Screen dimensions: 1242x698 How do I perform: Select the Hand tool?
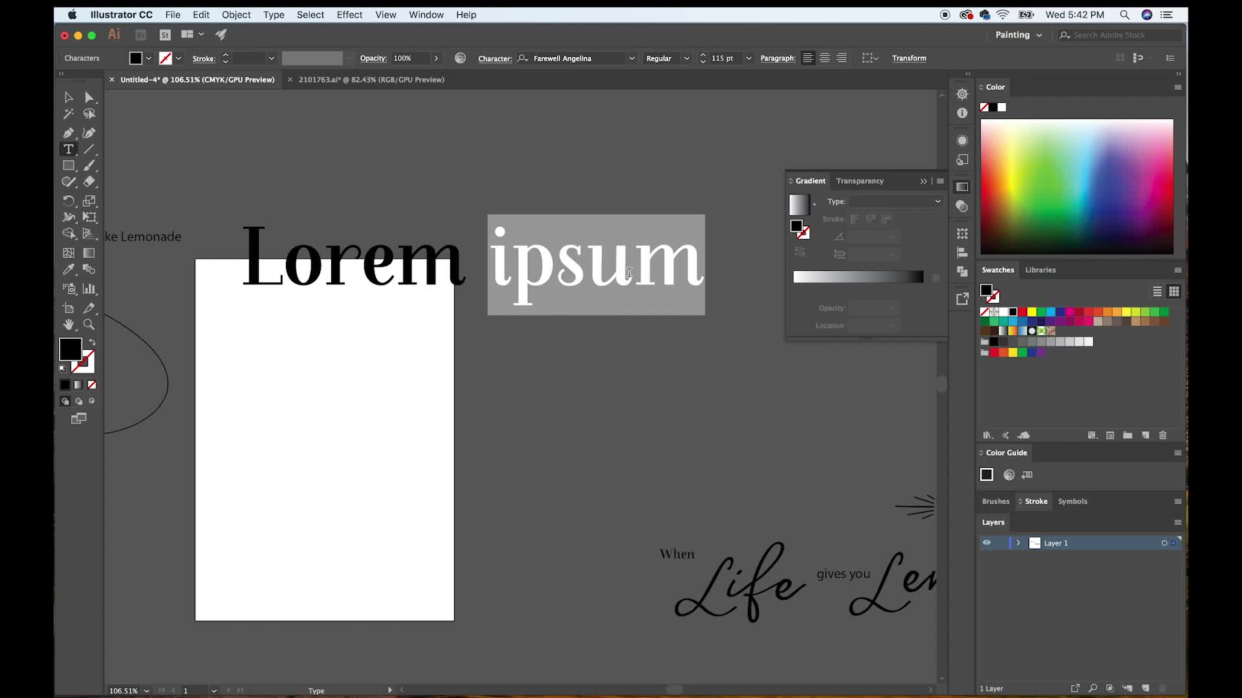point(69,324)
